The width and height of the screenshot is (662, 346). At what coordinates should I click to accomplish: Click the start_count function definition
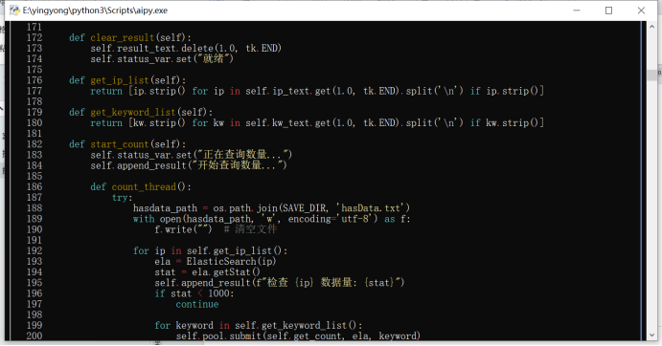coord(127,144)
